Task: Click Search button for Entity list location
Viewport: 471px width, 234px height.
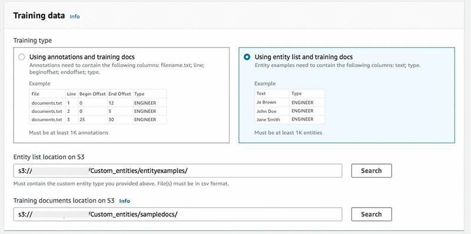Action: pyautogui.click(x=372, y=171)
